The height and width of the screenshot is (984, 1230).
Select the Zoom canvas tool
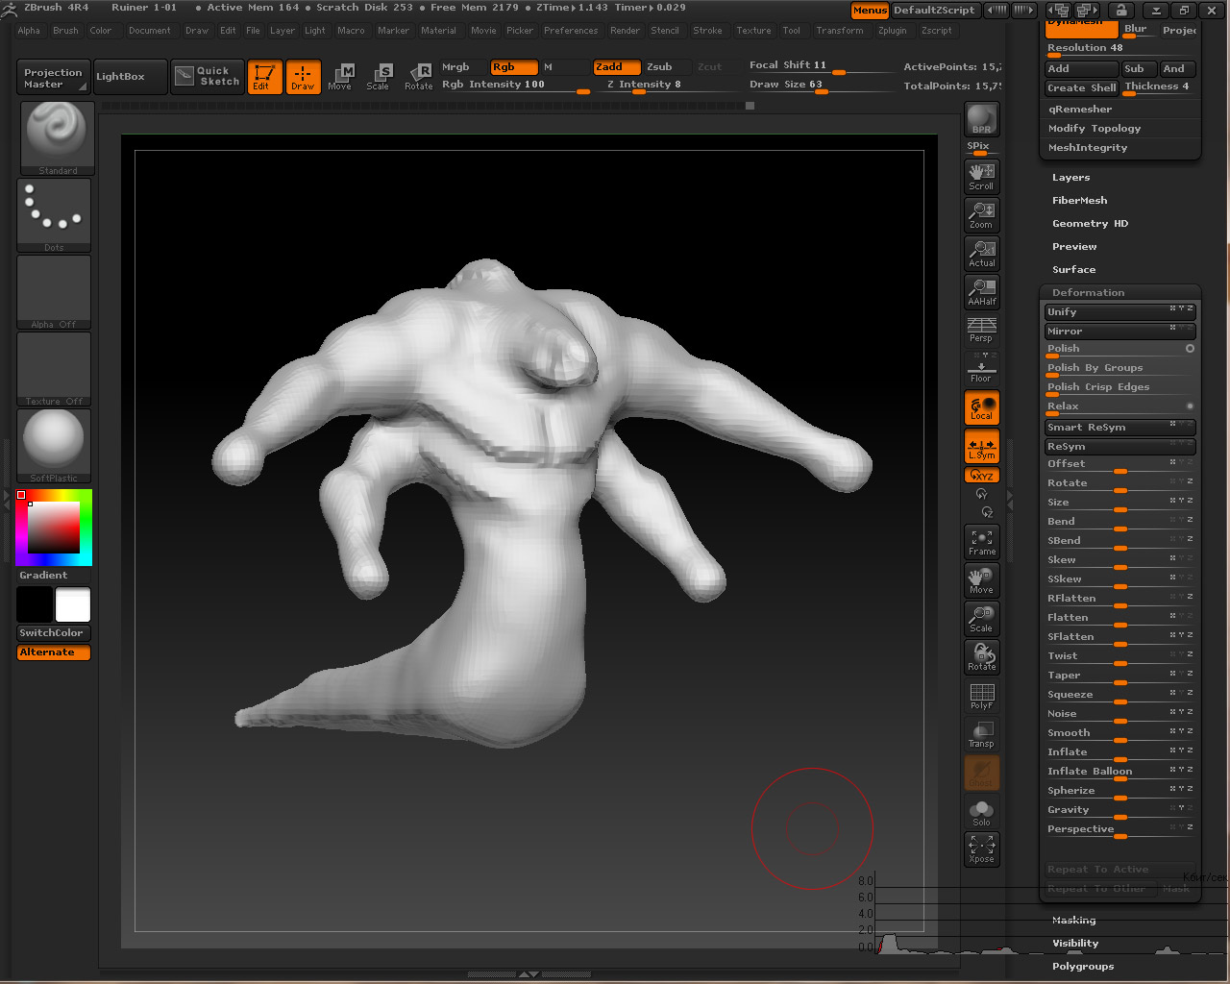[x=981, y=215]
